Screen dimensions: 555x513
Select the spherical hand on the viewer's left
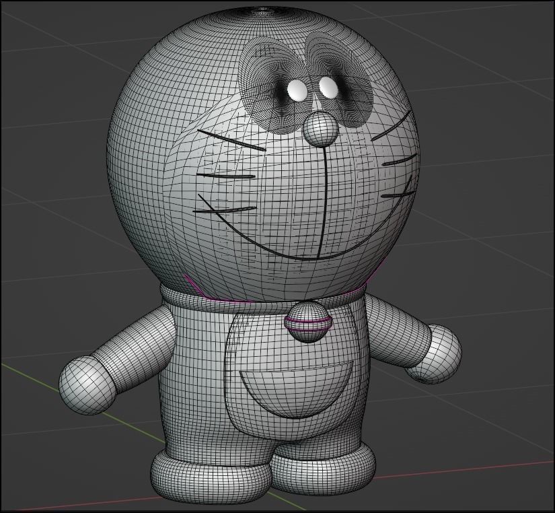(87, 385)
